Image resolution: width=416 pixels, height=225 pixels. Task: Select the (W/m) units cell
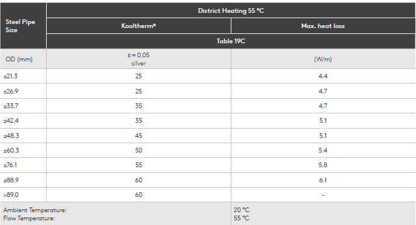coord(323,59)
